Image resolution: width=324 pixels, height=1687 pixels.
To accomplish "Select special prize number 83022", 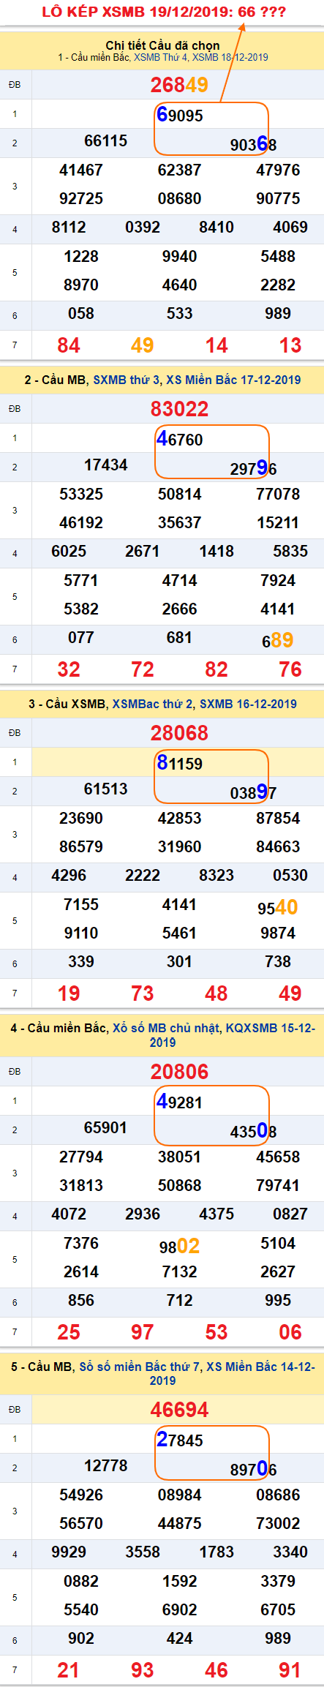I will click(179, 409).
